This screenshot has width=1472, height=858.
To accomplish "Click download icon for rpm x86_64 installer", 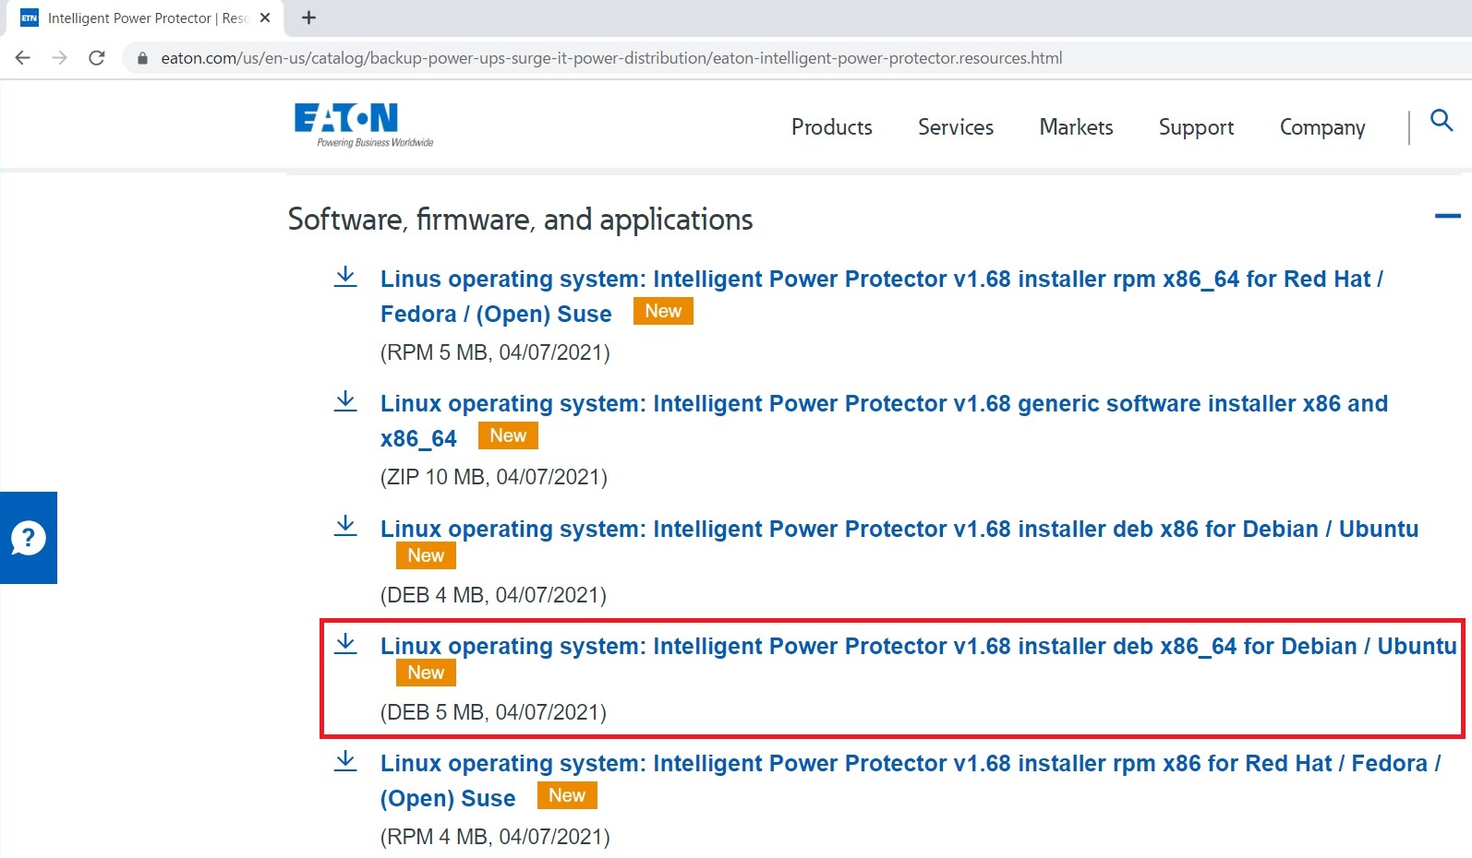I will coord(345,277).
